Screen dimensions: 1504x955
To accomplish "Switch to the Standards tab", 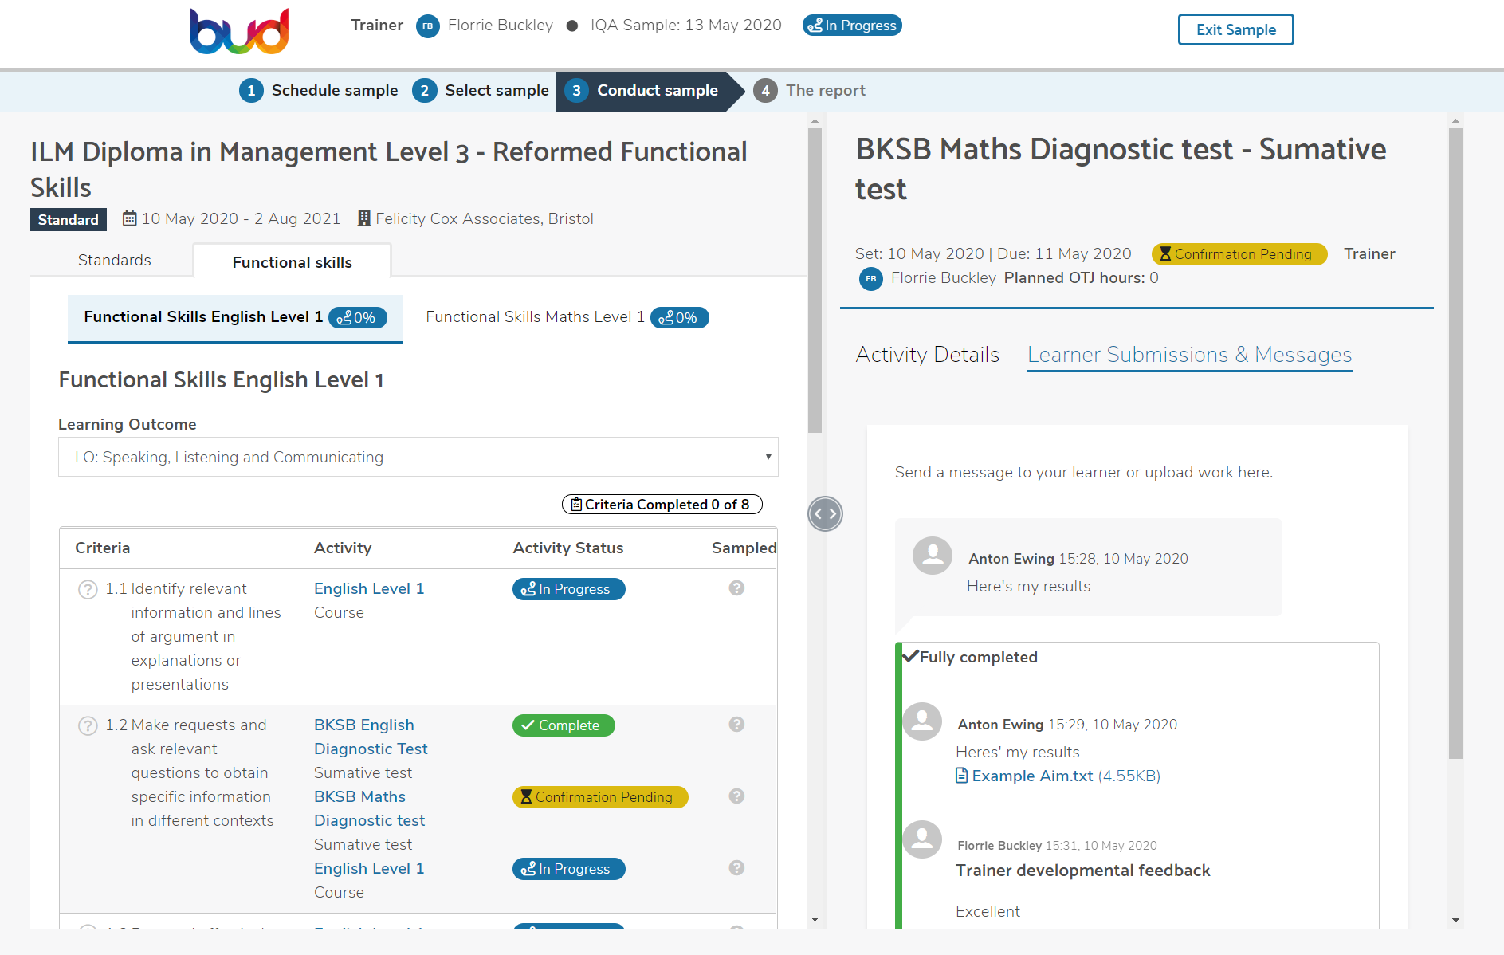I will coord(114,261).
